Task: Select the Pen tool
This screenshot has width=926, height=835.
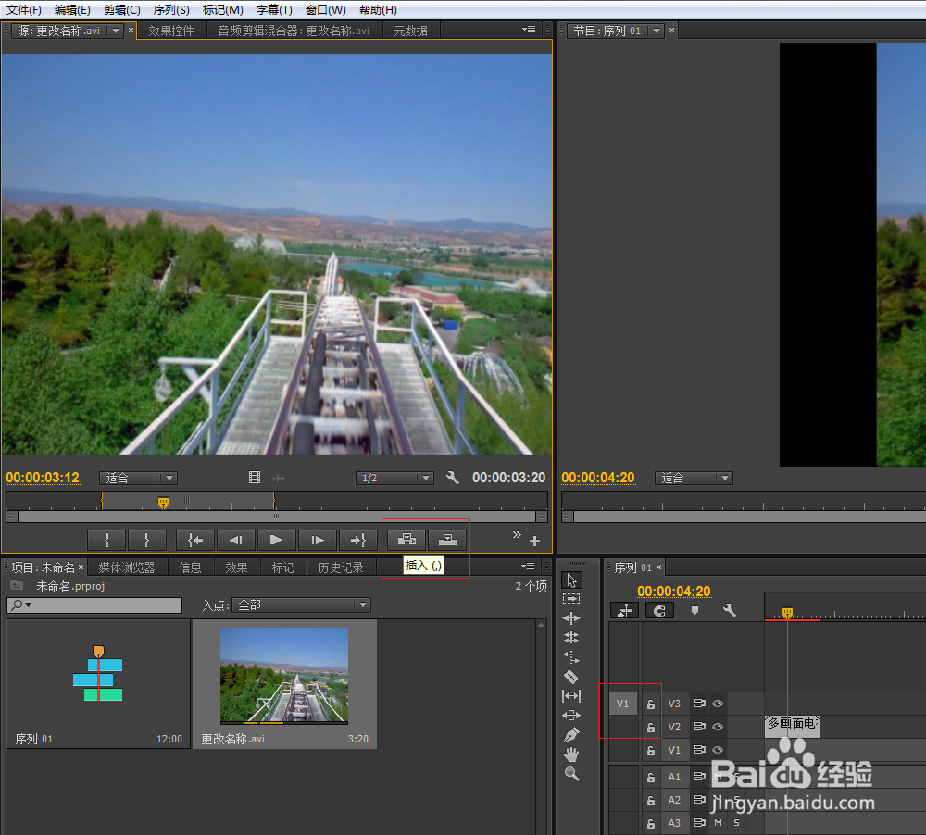Action: [571, 735]
